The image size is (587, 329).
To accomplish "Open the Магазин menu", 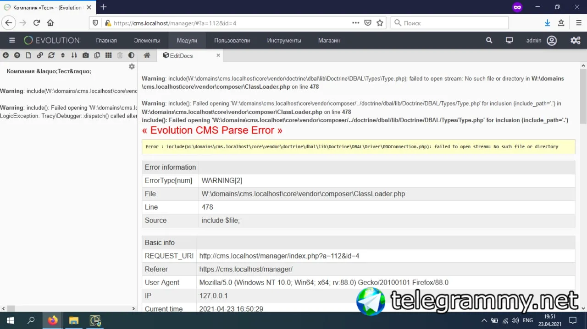I will pyautogui.click(x=329, y=40).
